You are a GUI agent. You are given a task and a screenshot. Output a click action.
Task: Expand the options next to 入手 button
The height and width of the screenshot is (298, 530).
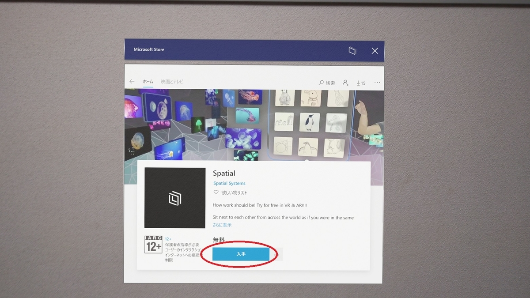276,254
